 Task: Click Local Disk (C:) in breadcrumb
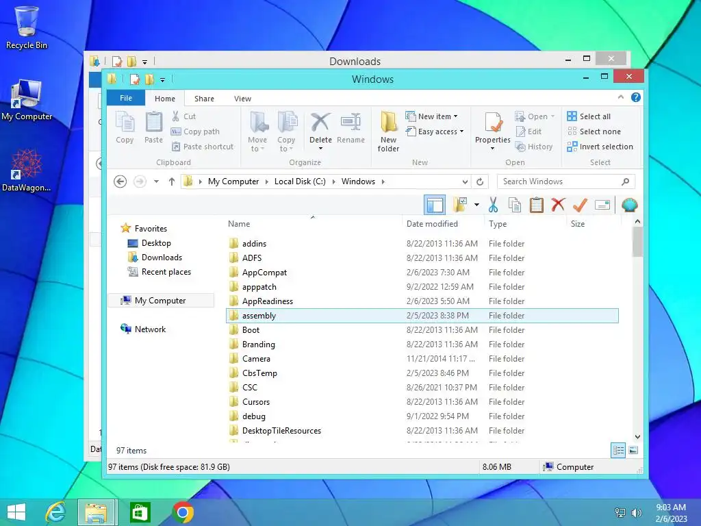300,181
